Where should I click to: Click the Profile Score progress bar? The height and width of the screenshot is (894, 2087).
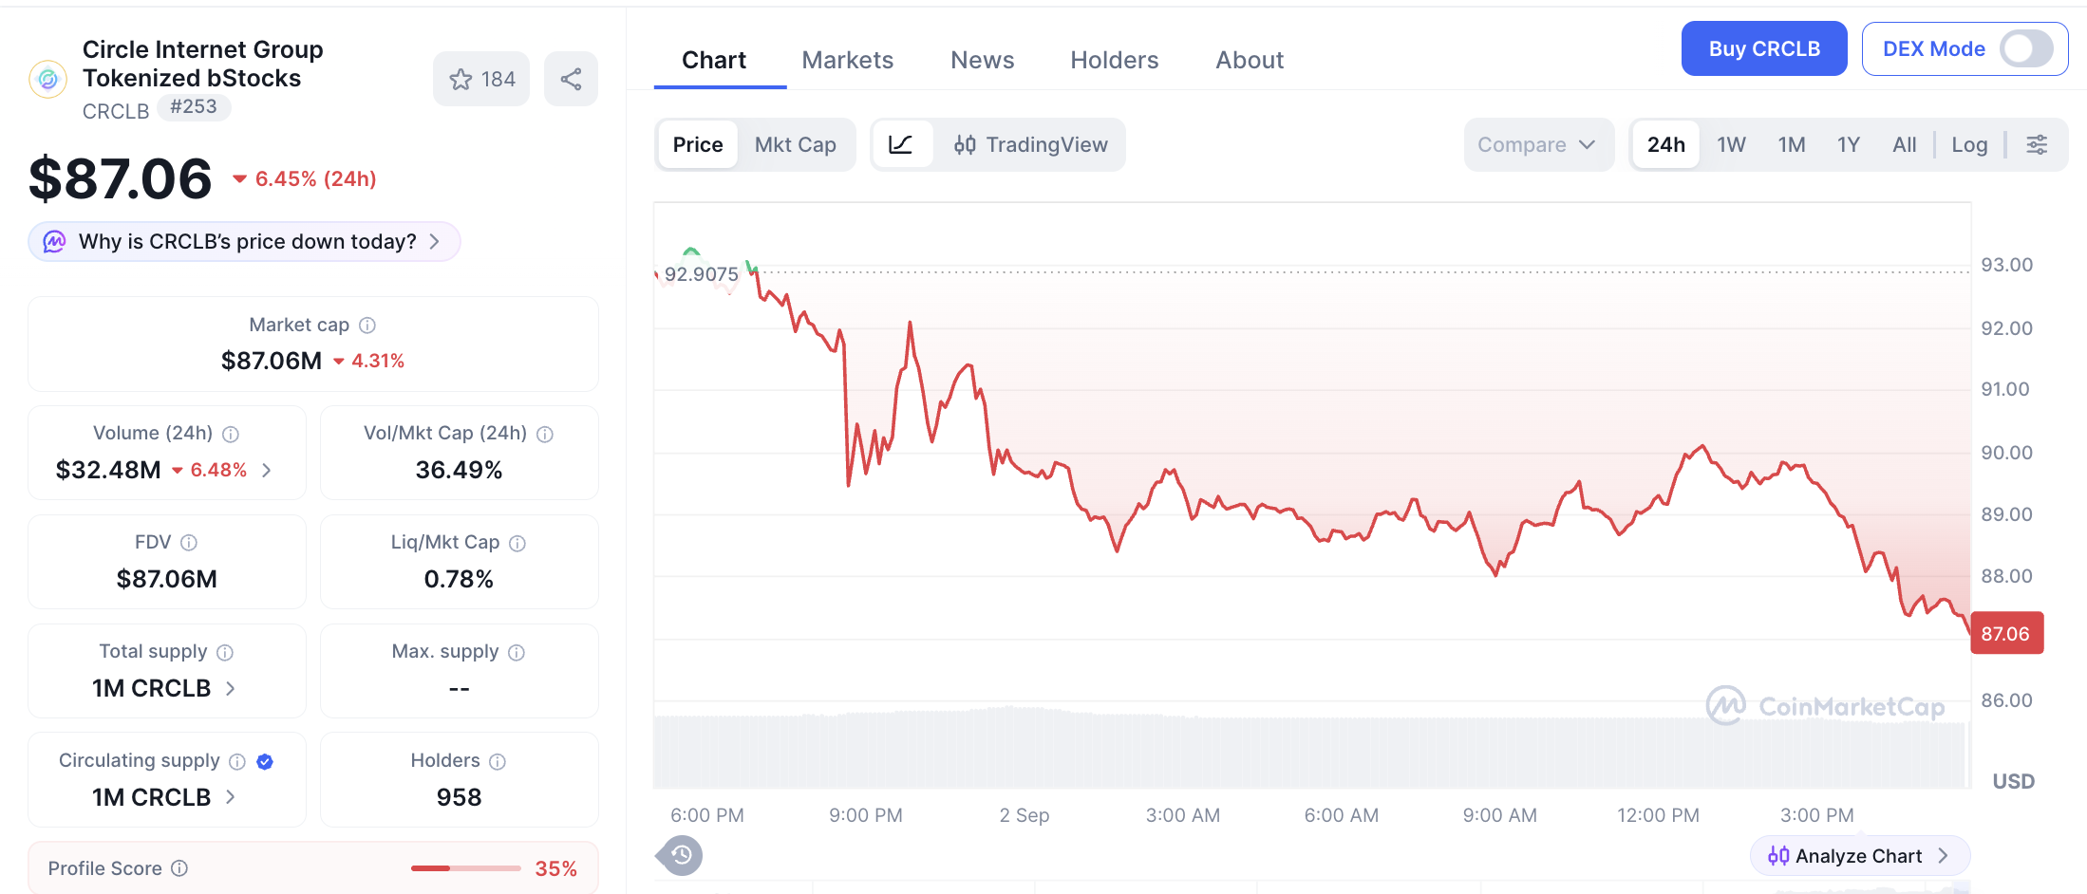click(465, 868)
